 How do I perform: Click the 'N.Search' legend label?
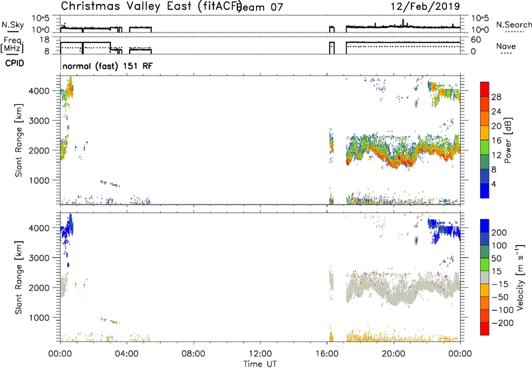[513, 25]
